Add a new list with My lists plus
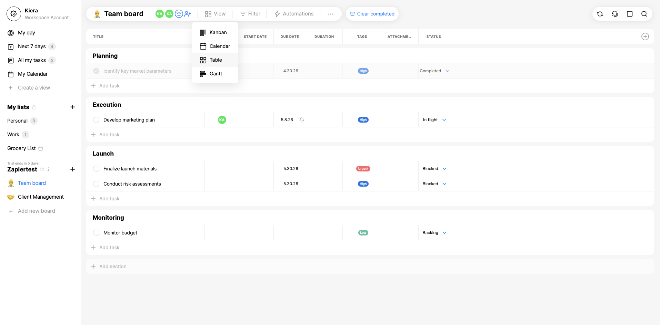Viewport: 660px width, 325px height. 72,107
